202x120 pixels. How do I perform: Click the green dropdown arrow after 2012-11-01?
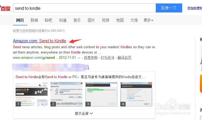(79, 58)
